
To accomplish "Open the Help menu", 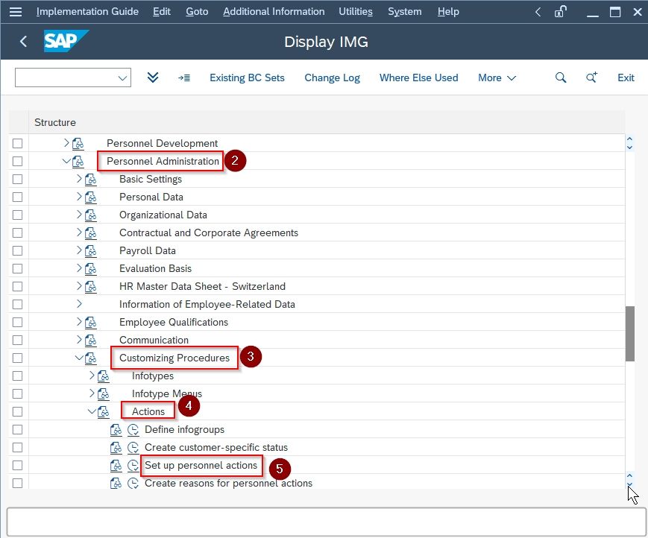I will point(448,12).
